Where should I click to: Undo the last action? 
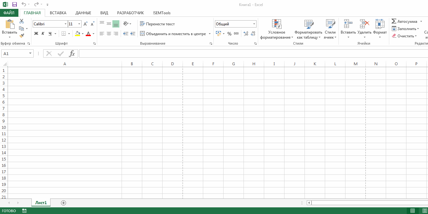coord(24,4)
